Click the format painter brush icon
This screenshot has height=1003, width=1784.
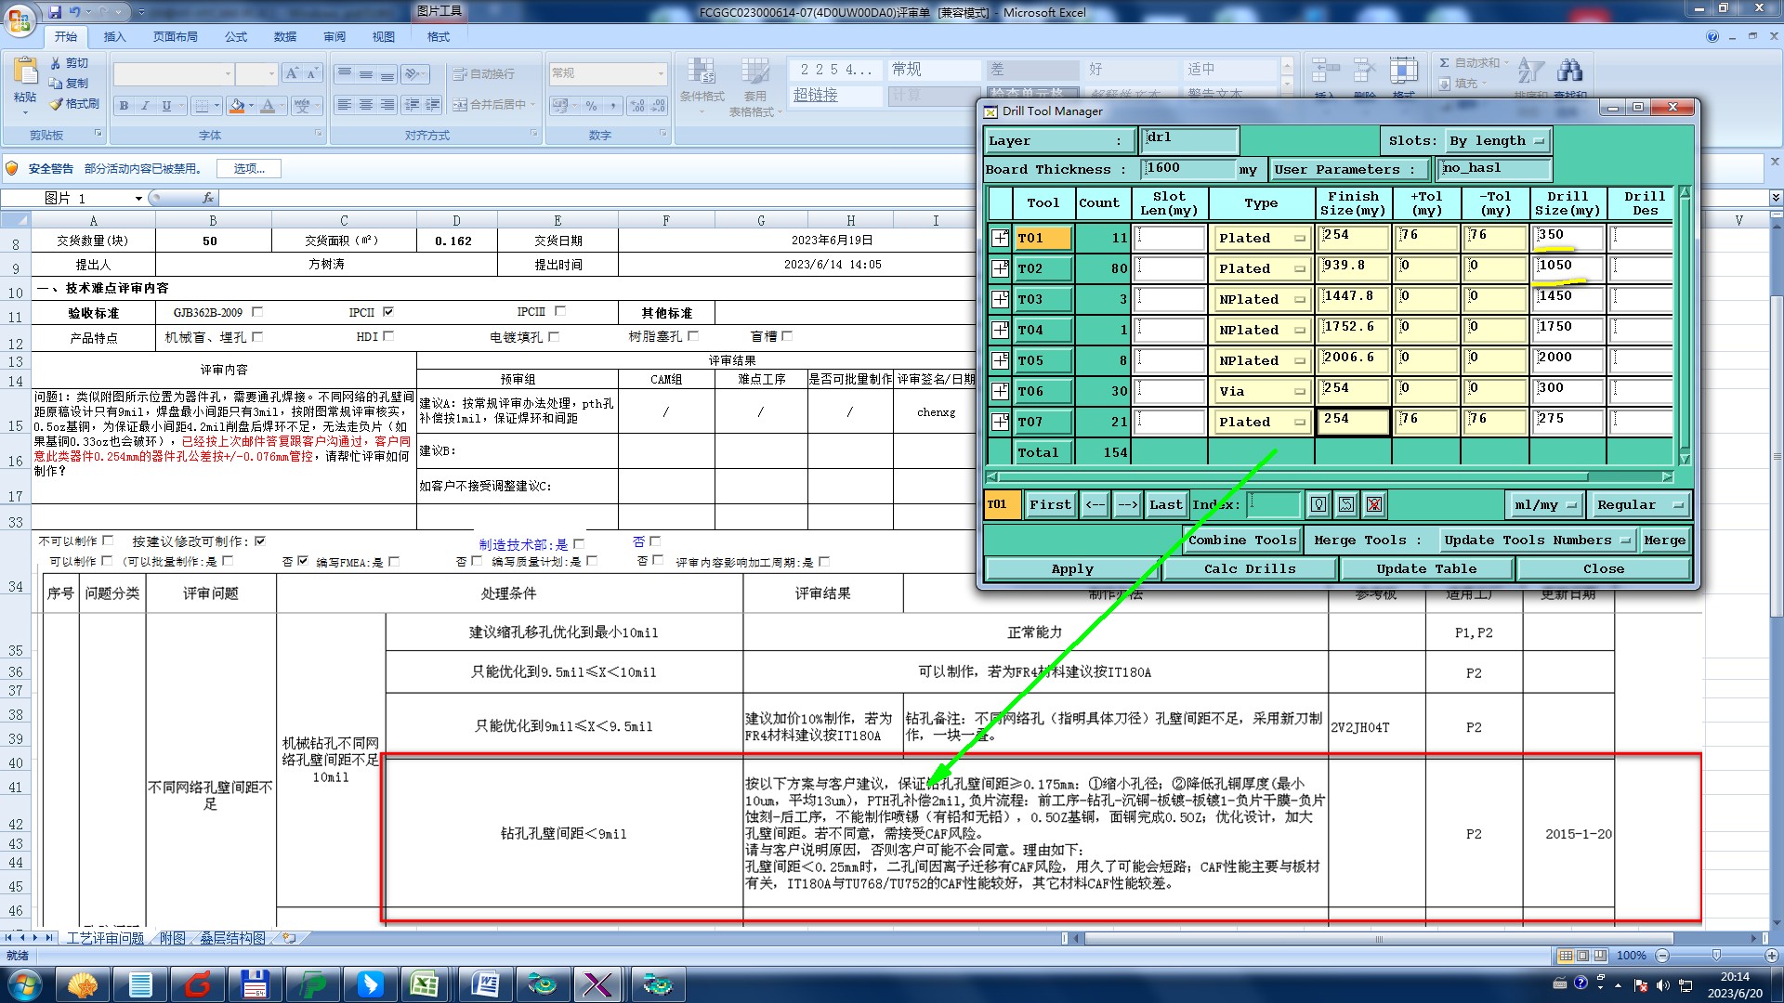[x=58, y=104]
